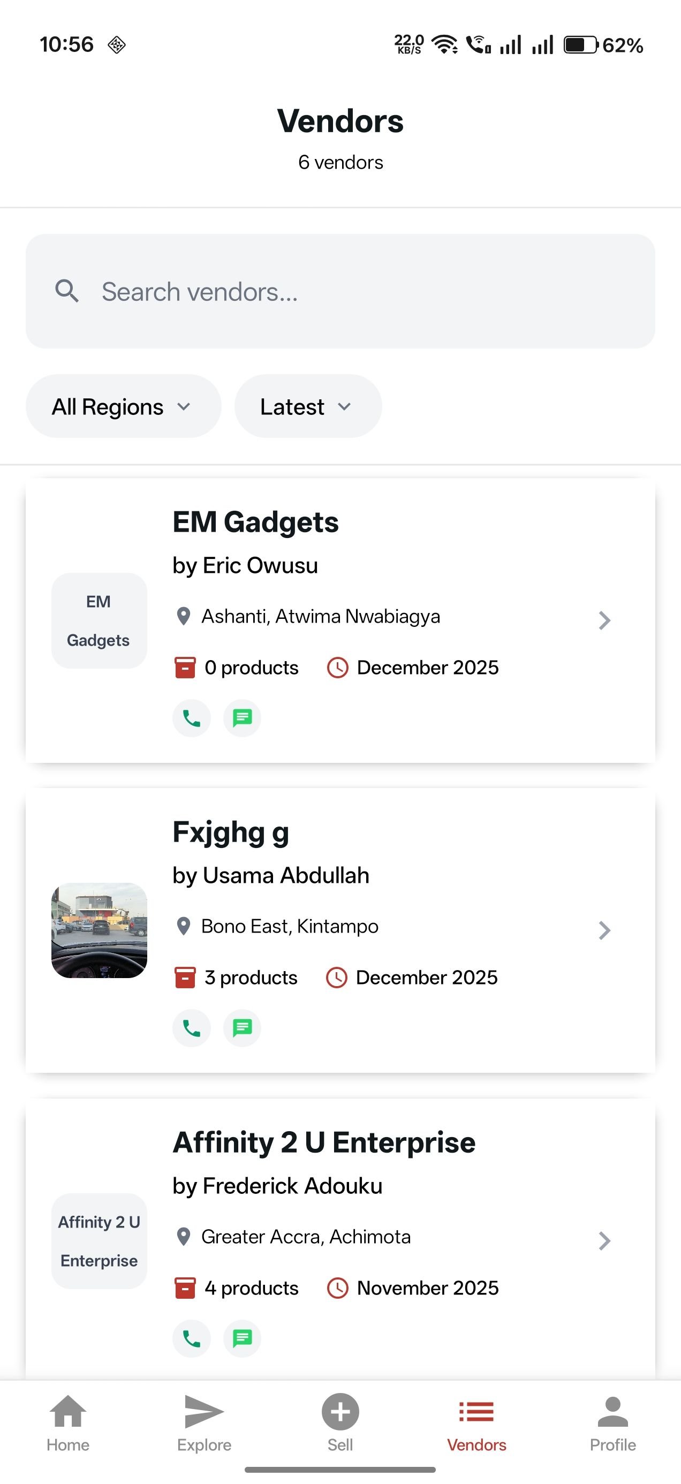Go to the Home tab
The image size is (681, 1484).
click(x=68, y=1423)
